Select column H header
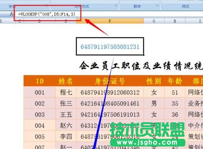 [175, 21]
